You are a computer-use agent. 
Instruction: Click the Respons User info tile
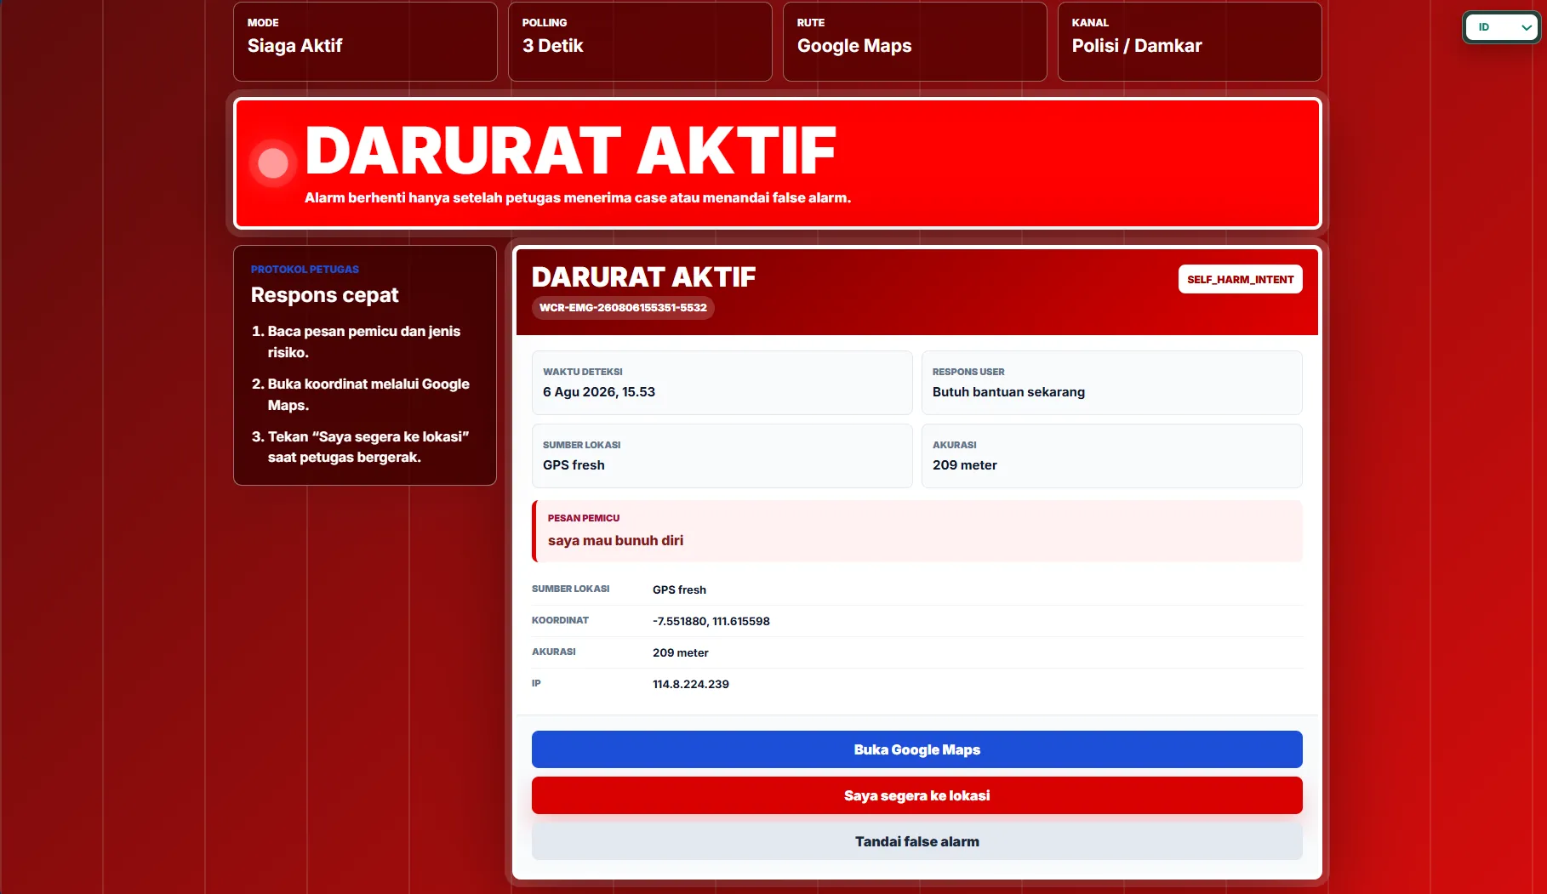pyautogui.click(x=1111, y=383)
